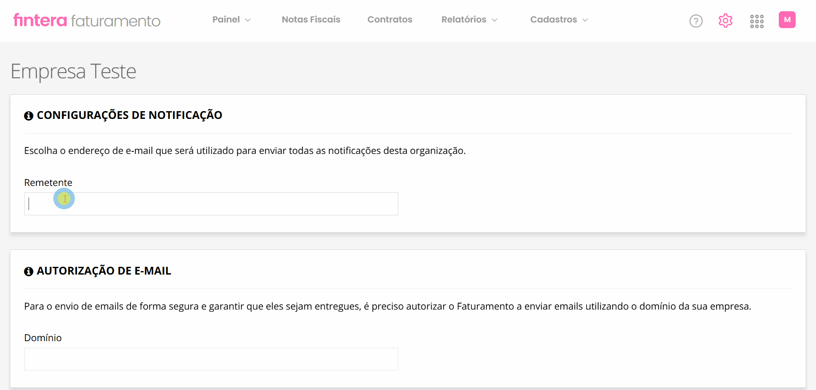This screenshot has height=390, width=816.
Task: Click the Remetente field label
Action: coord(48,182)
